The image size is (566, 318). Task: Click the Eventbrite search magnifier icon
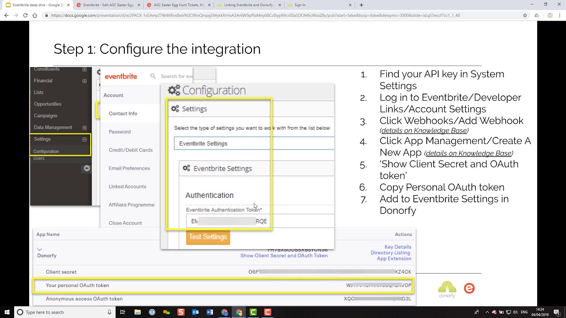click(153, 76)
